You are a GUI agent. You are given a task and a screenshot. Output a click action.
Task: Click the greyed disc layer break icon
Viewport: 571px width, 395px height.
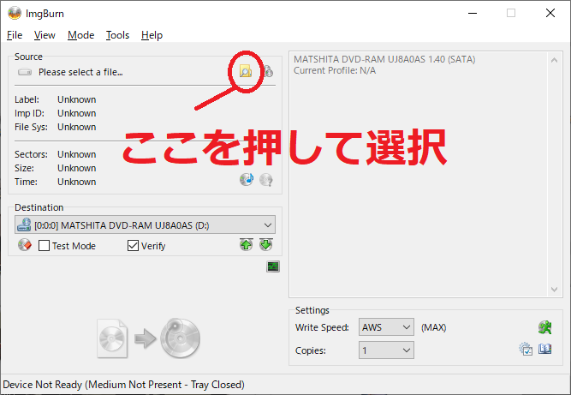[266, 180]
